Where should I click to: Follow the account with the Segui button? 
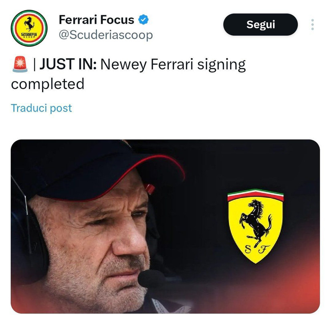click(260, 24)
